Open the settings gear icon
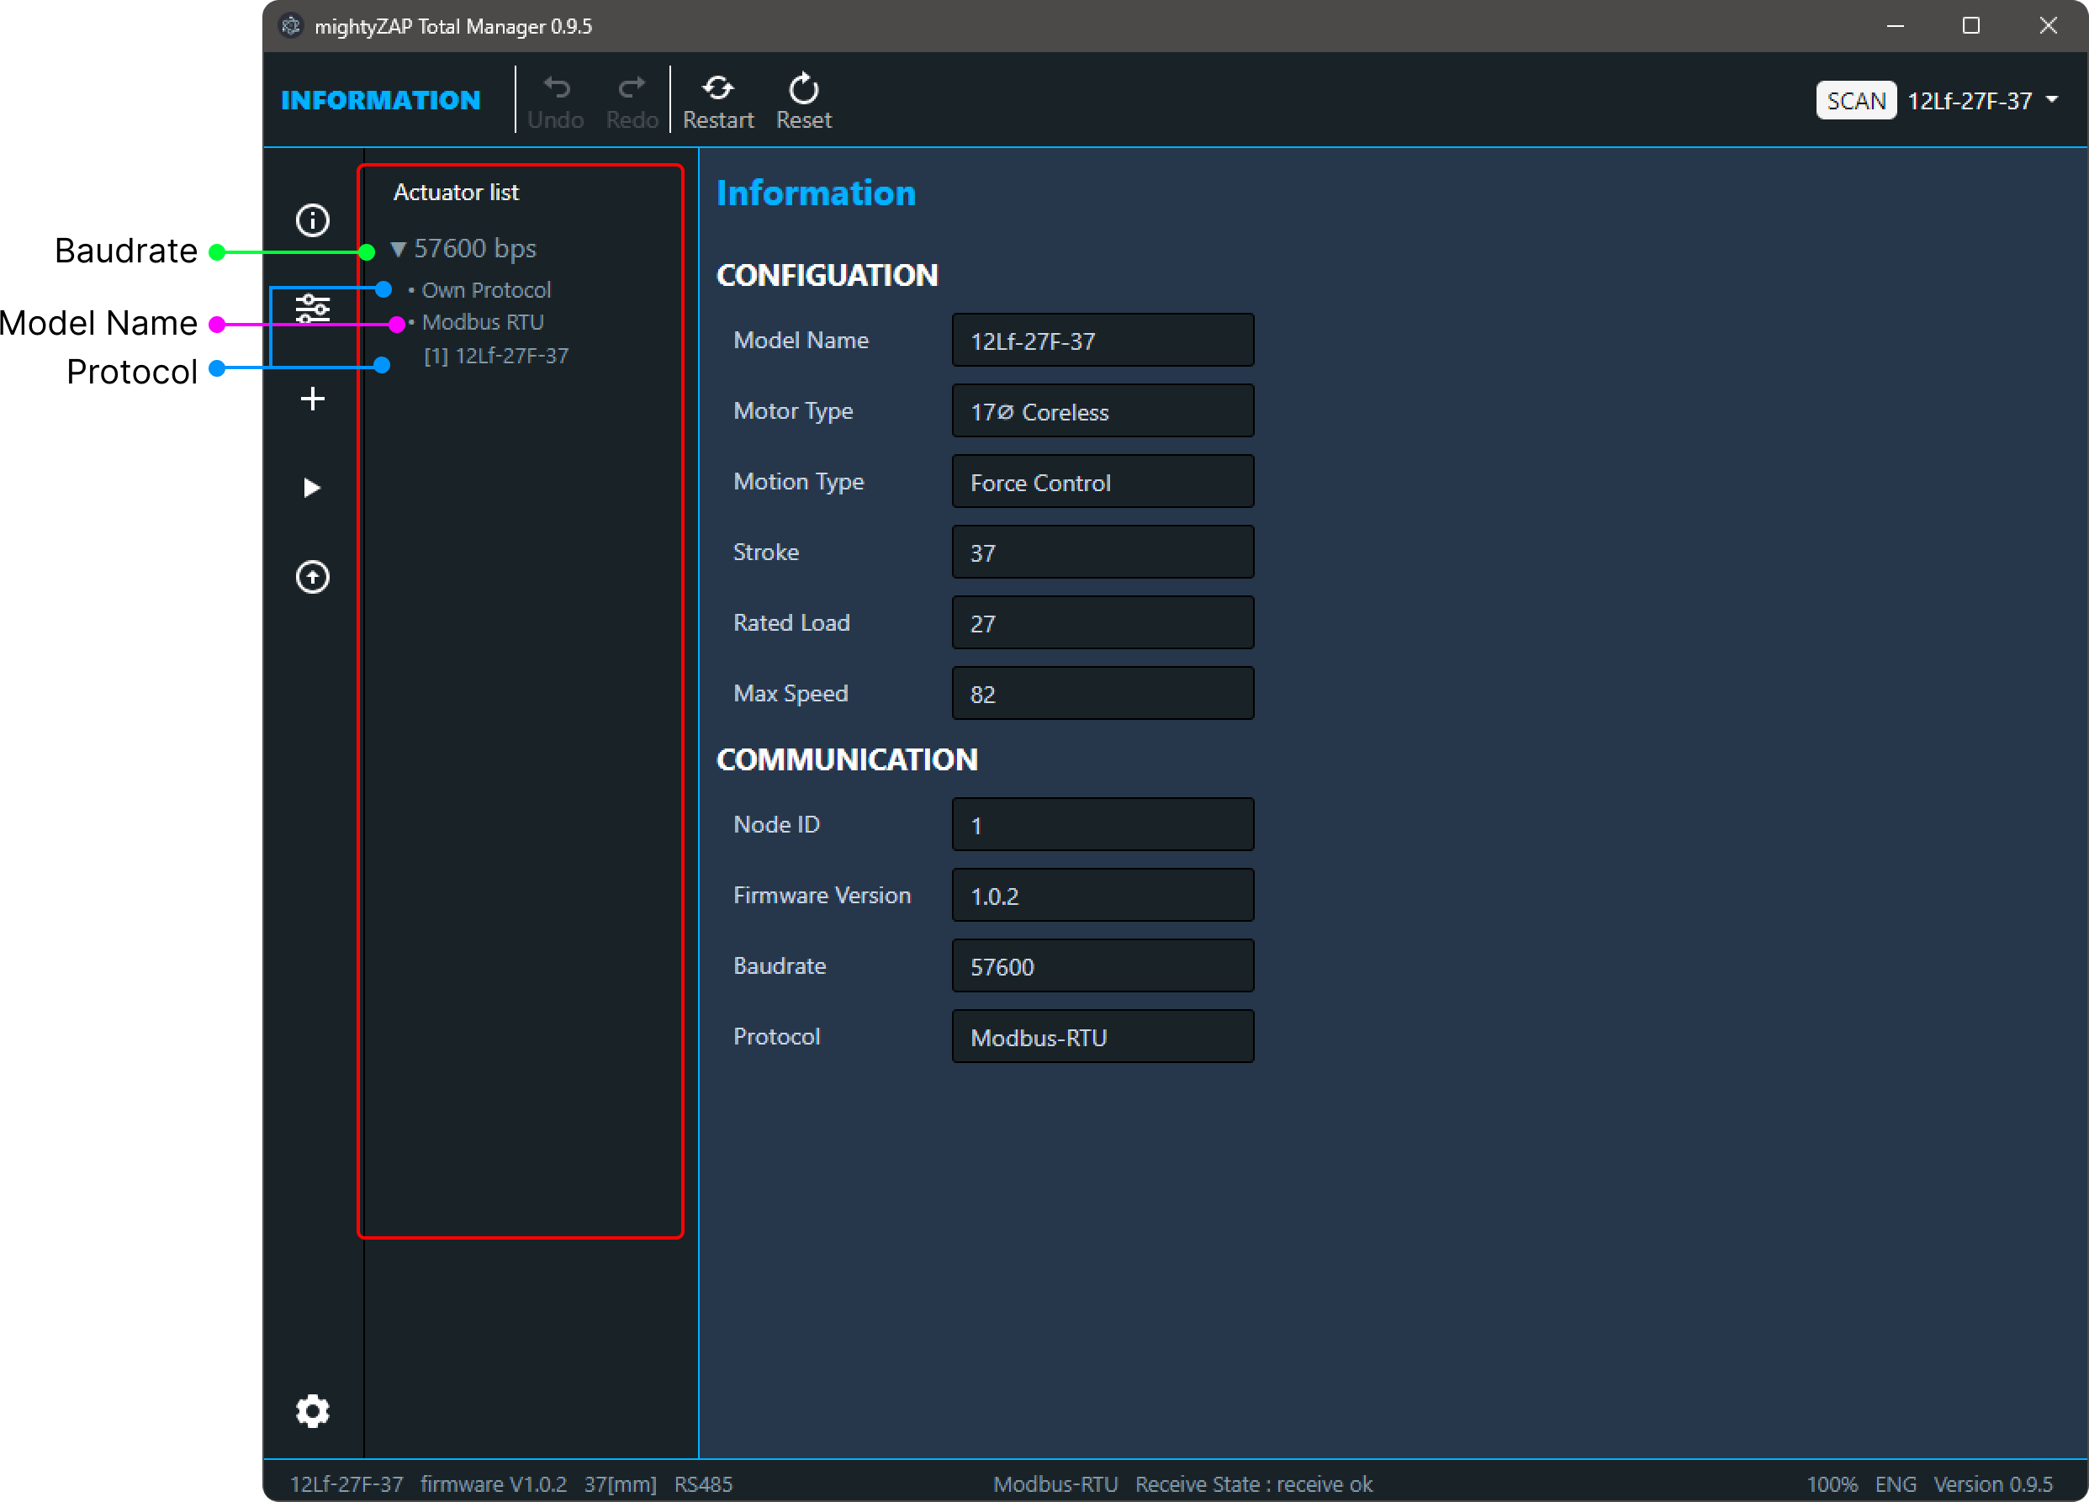This screenshot has width=2089, height=1502. (312, 1411)
